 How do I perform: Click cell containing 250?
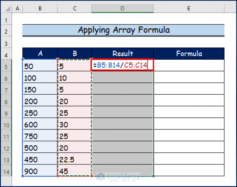40,112
